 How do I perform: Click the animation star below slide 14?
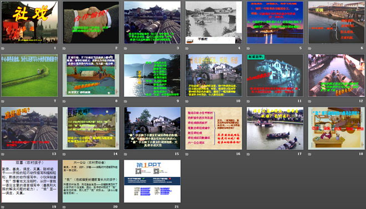pos(64,154)
